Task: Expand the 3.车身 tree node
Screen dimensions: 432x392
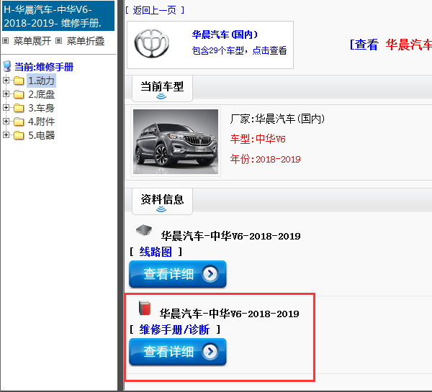Action: 6,108
